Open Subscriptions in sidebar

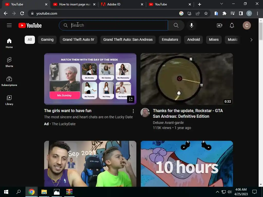tap(9, 81)
